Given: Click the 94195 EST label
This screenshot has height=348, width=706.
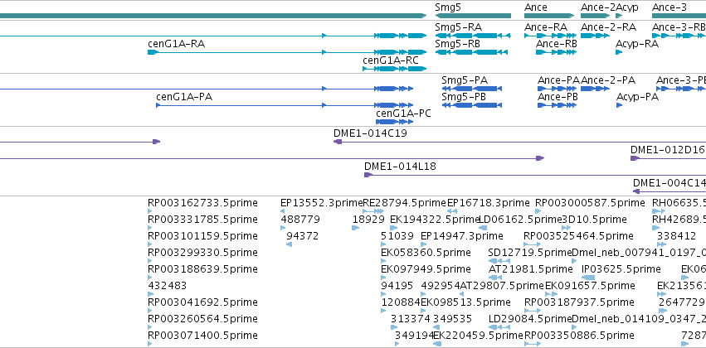Looking at the screenshot, I should click(x=397, y=286).
